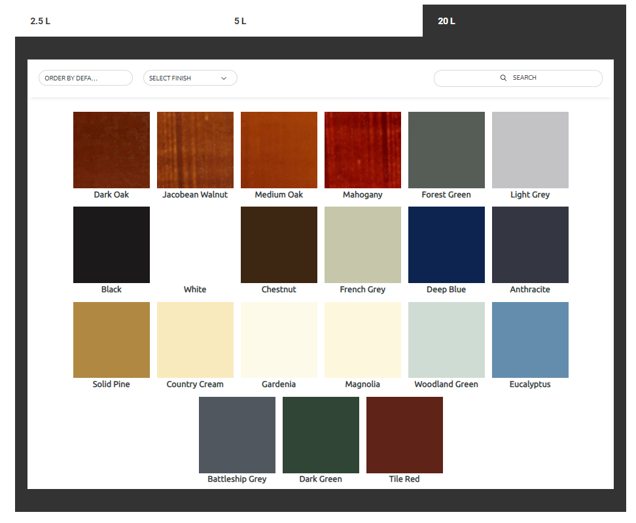
Task: Select the Forest Green swatch
Action: click(446, 150)
